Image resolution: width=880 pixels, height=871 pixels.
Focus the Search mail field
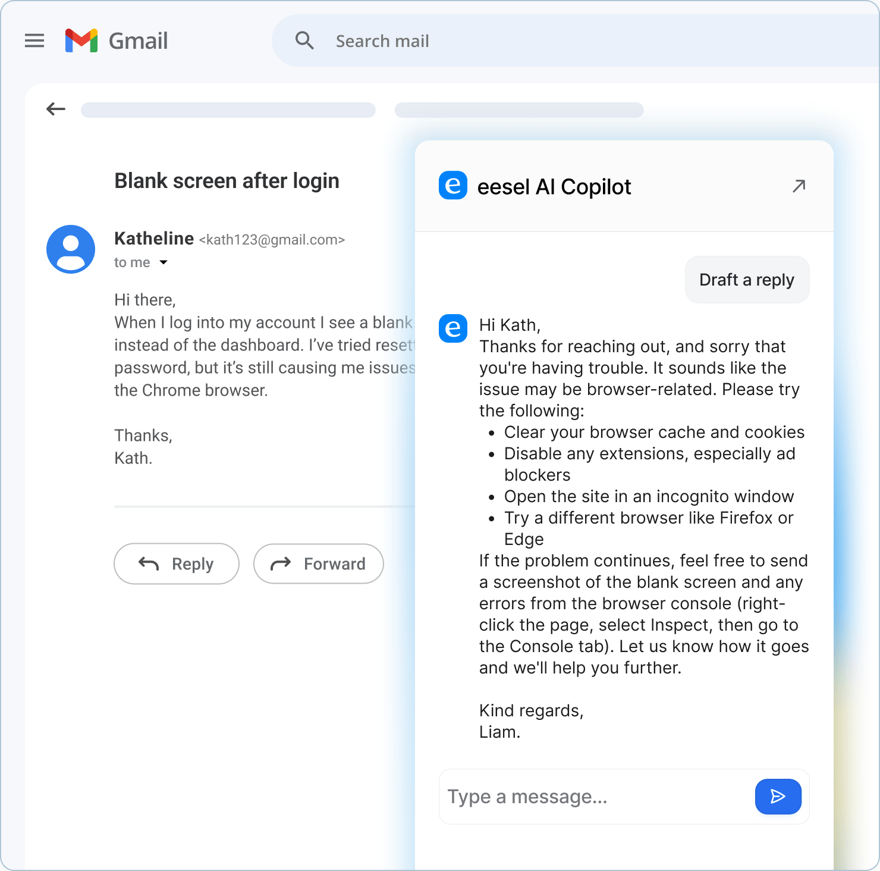click(x=576, y=40)
